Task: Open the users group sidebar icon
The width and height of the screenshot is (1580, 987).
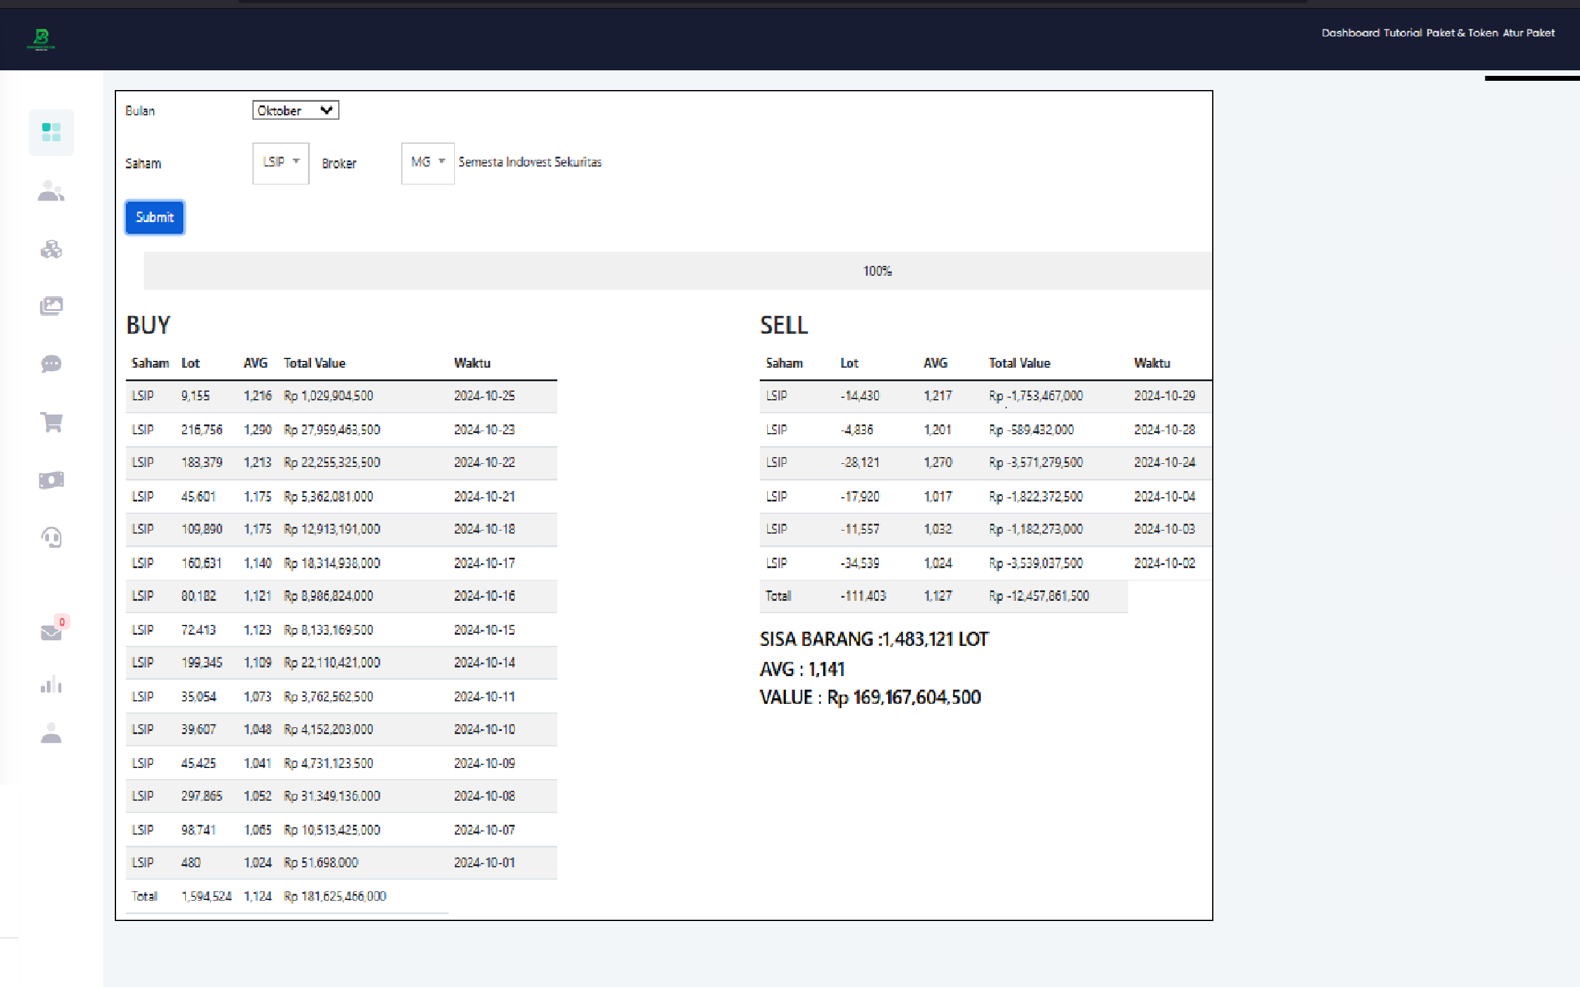Action: point(51,191)
